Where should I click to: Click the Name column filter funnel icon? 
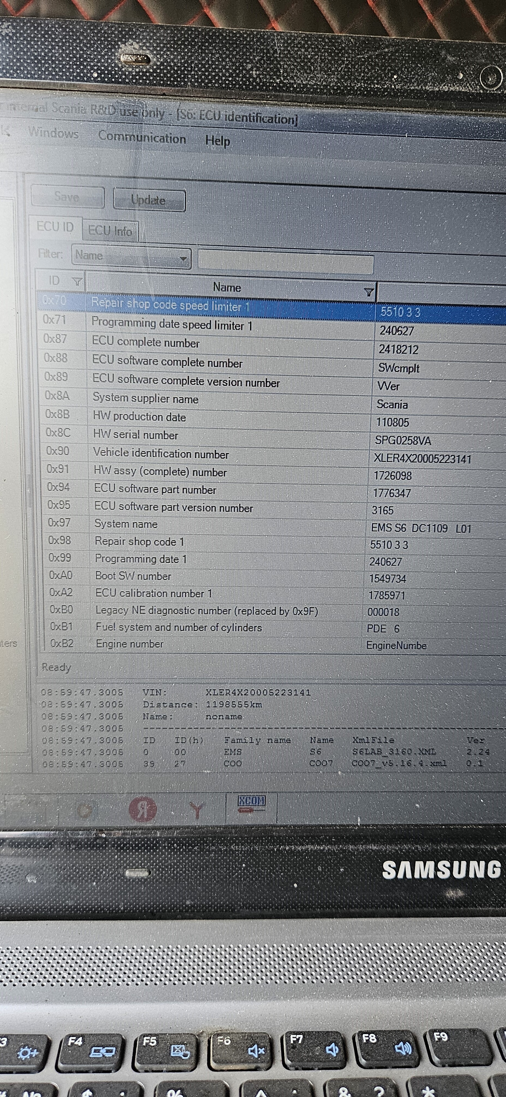pyautogui.click(x=369, y=292)
